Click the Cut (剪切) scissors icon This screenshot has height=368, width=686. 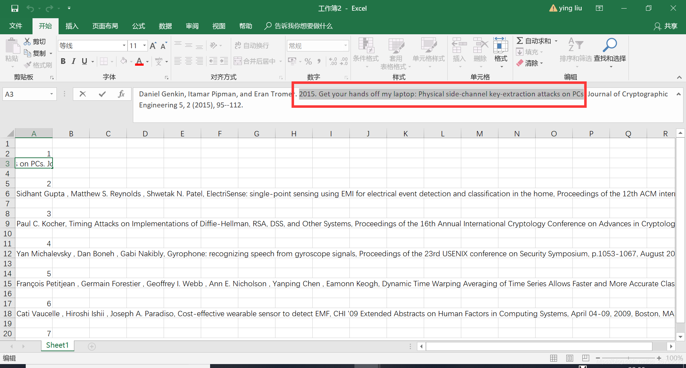pyautogui.click(x=27, y=41)
